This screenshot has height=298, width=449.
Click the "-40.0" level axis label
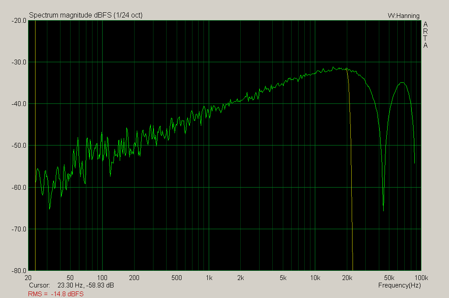pos(19,104)
